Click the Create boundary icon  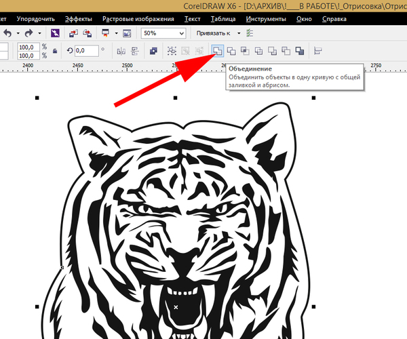300,50
